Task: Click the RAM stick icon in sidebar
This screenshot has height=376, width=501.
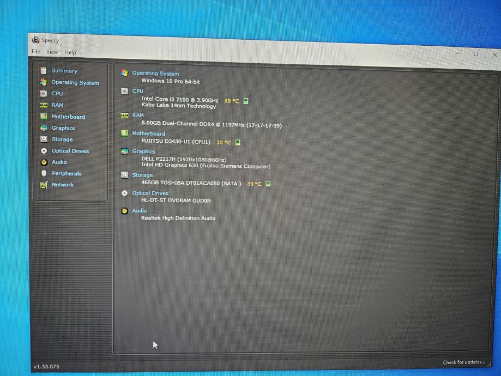Action: coord(44,105)
